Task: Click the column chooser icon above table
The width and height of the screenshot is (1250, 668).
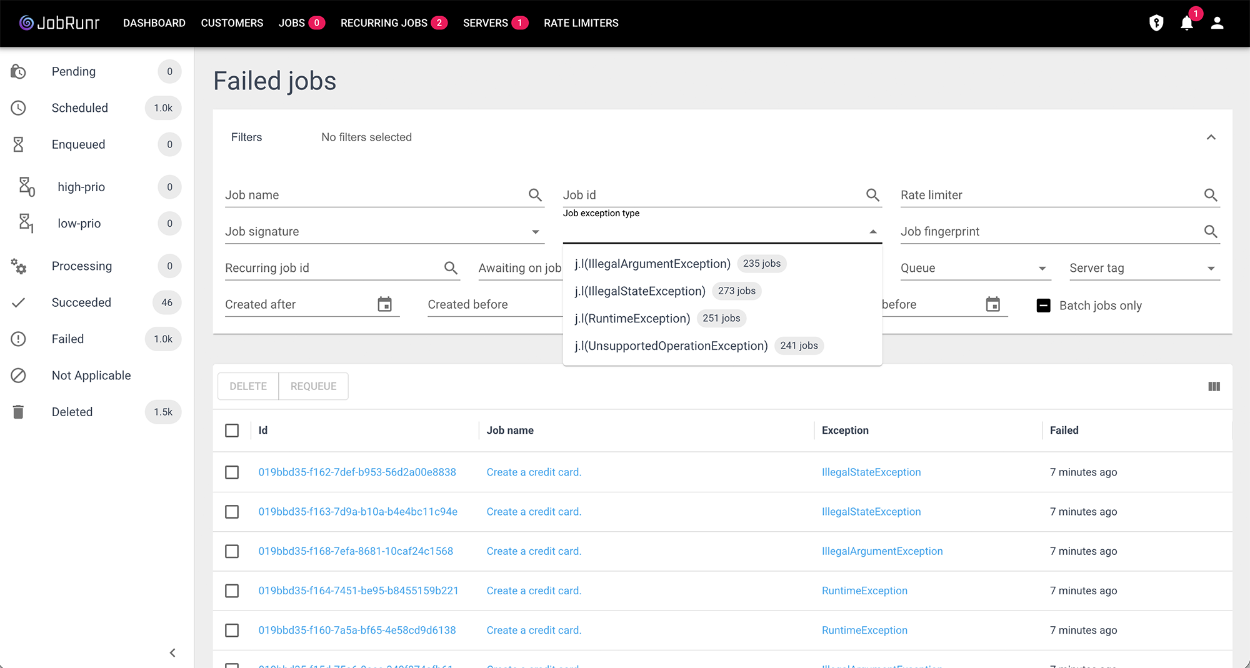Action: (x=1214, y=387)
